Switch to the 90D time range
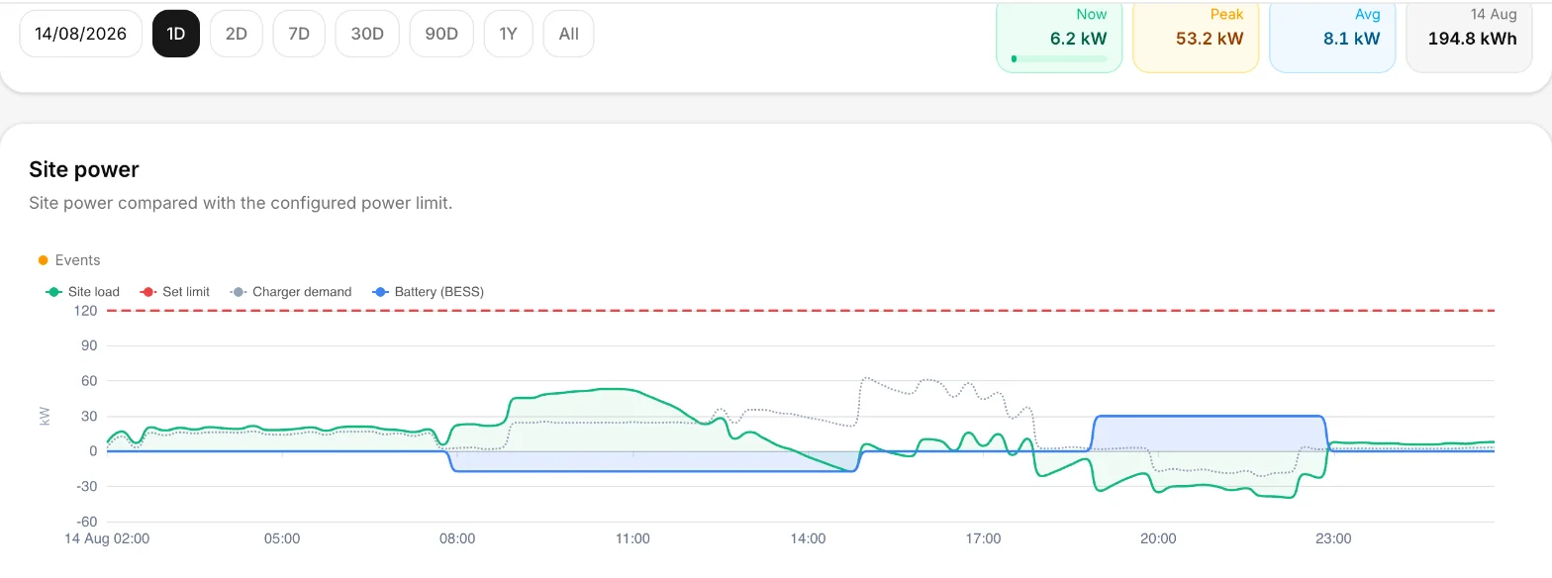The width and height of the screenshot is (1552, 578). pos(441,34)
